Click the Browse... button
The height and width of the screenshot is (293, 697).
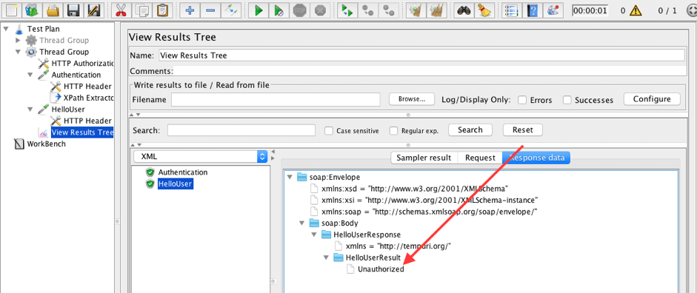pos(412,99)
